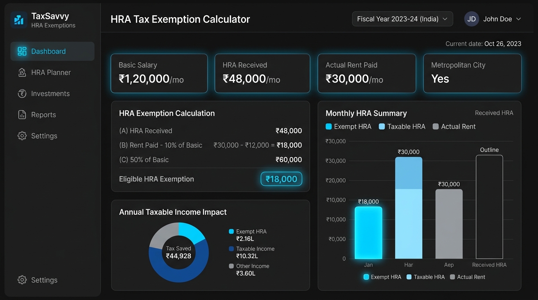This screenshot has height=300, width=538.
Task: Click the highlighted ₹18,000 eligible exemption badge
Action: pyautogui.click(x=282, y=179)
